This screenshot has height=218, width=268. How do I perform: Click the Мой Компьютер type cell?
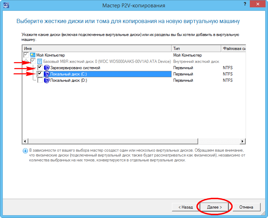[x=188, y=55]
